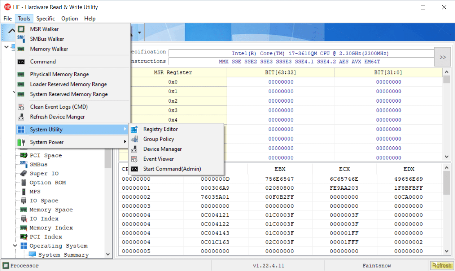Expand the System Power submenu arrow
The image size is (455, 271).
click(125, 142)
